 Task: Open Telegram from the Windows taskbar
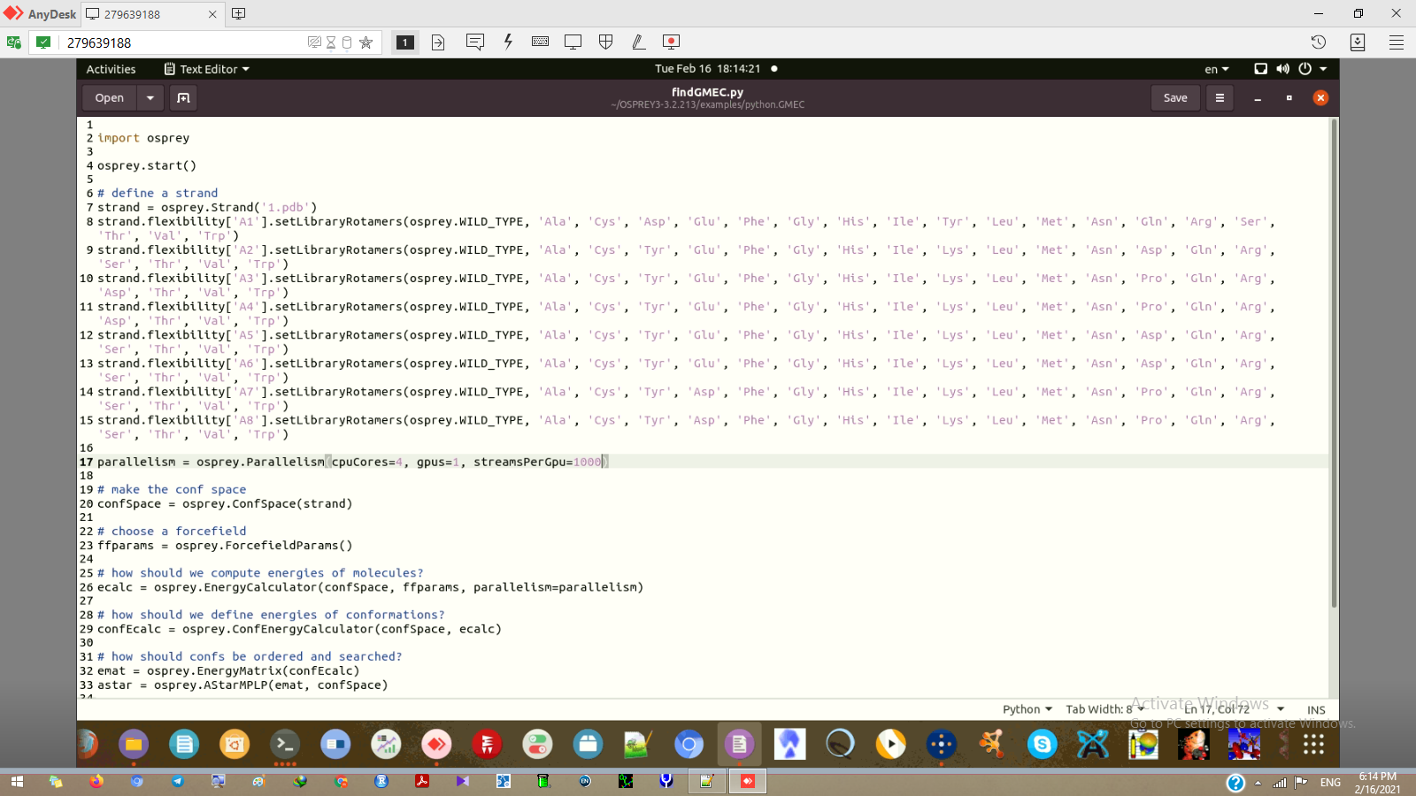177,782
